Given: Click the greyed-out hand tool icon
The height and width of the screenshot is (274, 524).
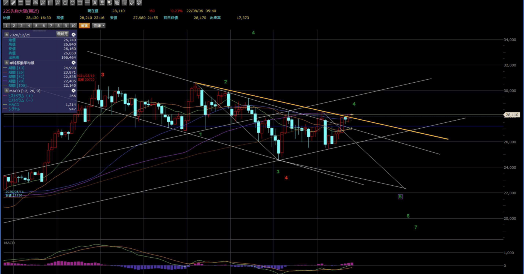Looking at the screenshot, I should 124,3.
